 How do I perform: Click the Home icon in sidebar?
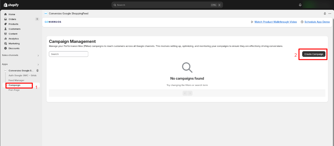pos(5,14)
